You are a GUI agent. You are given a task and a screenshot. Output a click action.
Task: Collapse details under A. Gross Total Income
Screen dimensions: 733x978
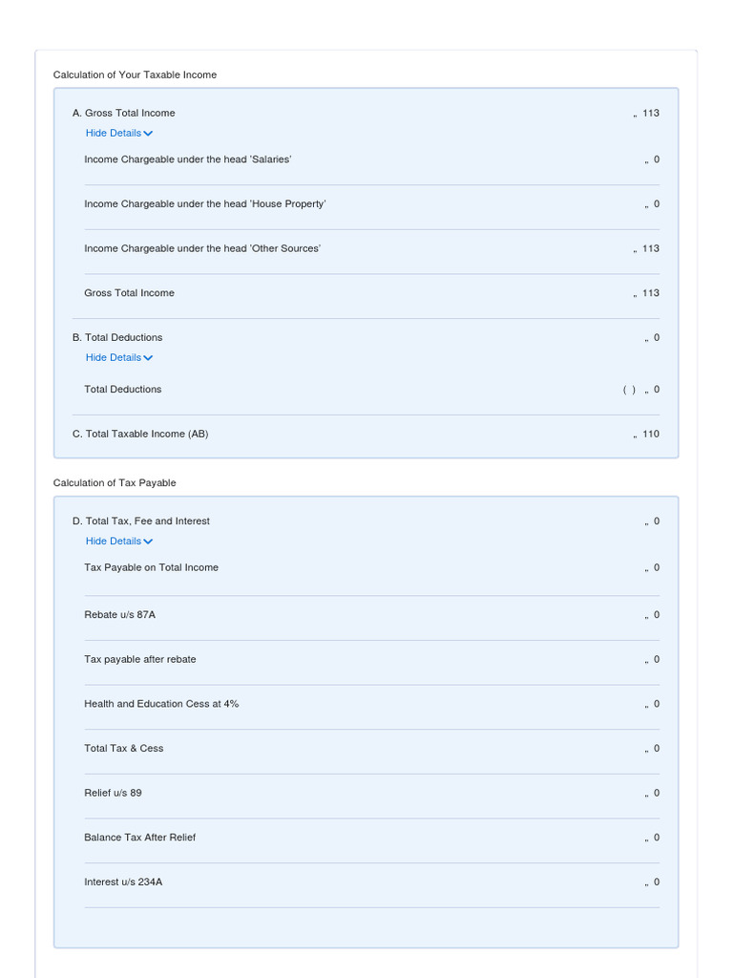pos(118,134)
